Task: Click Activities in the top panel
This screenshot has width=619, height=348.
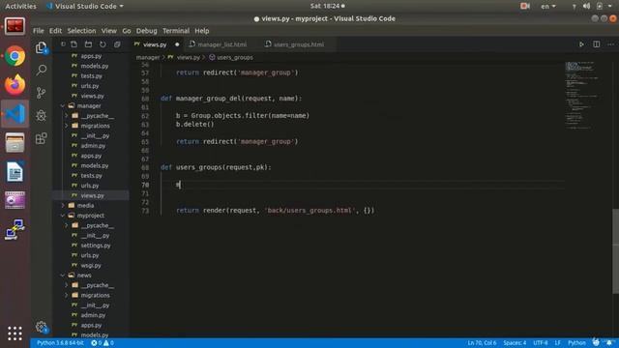Action: click(20, 7)
